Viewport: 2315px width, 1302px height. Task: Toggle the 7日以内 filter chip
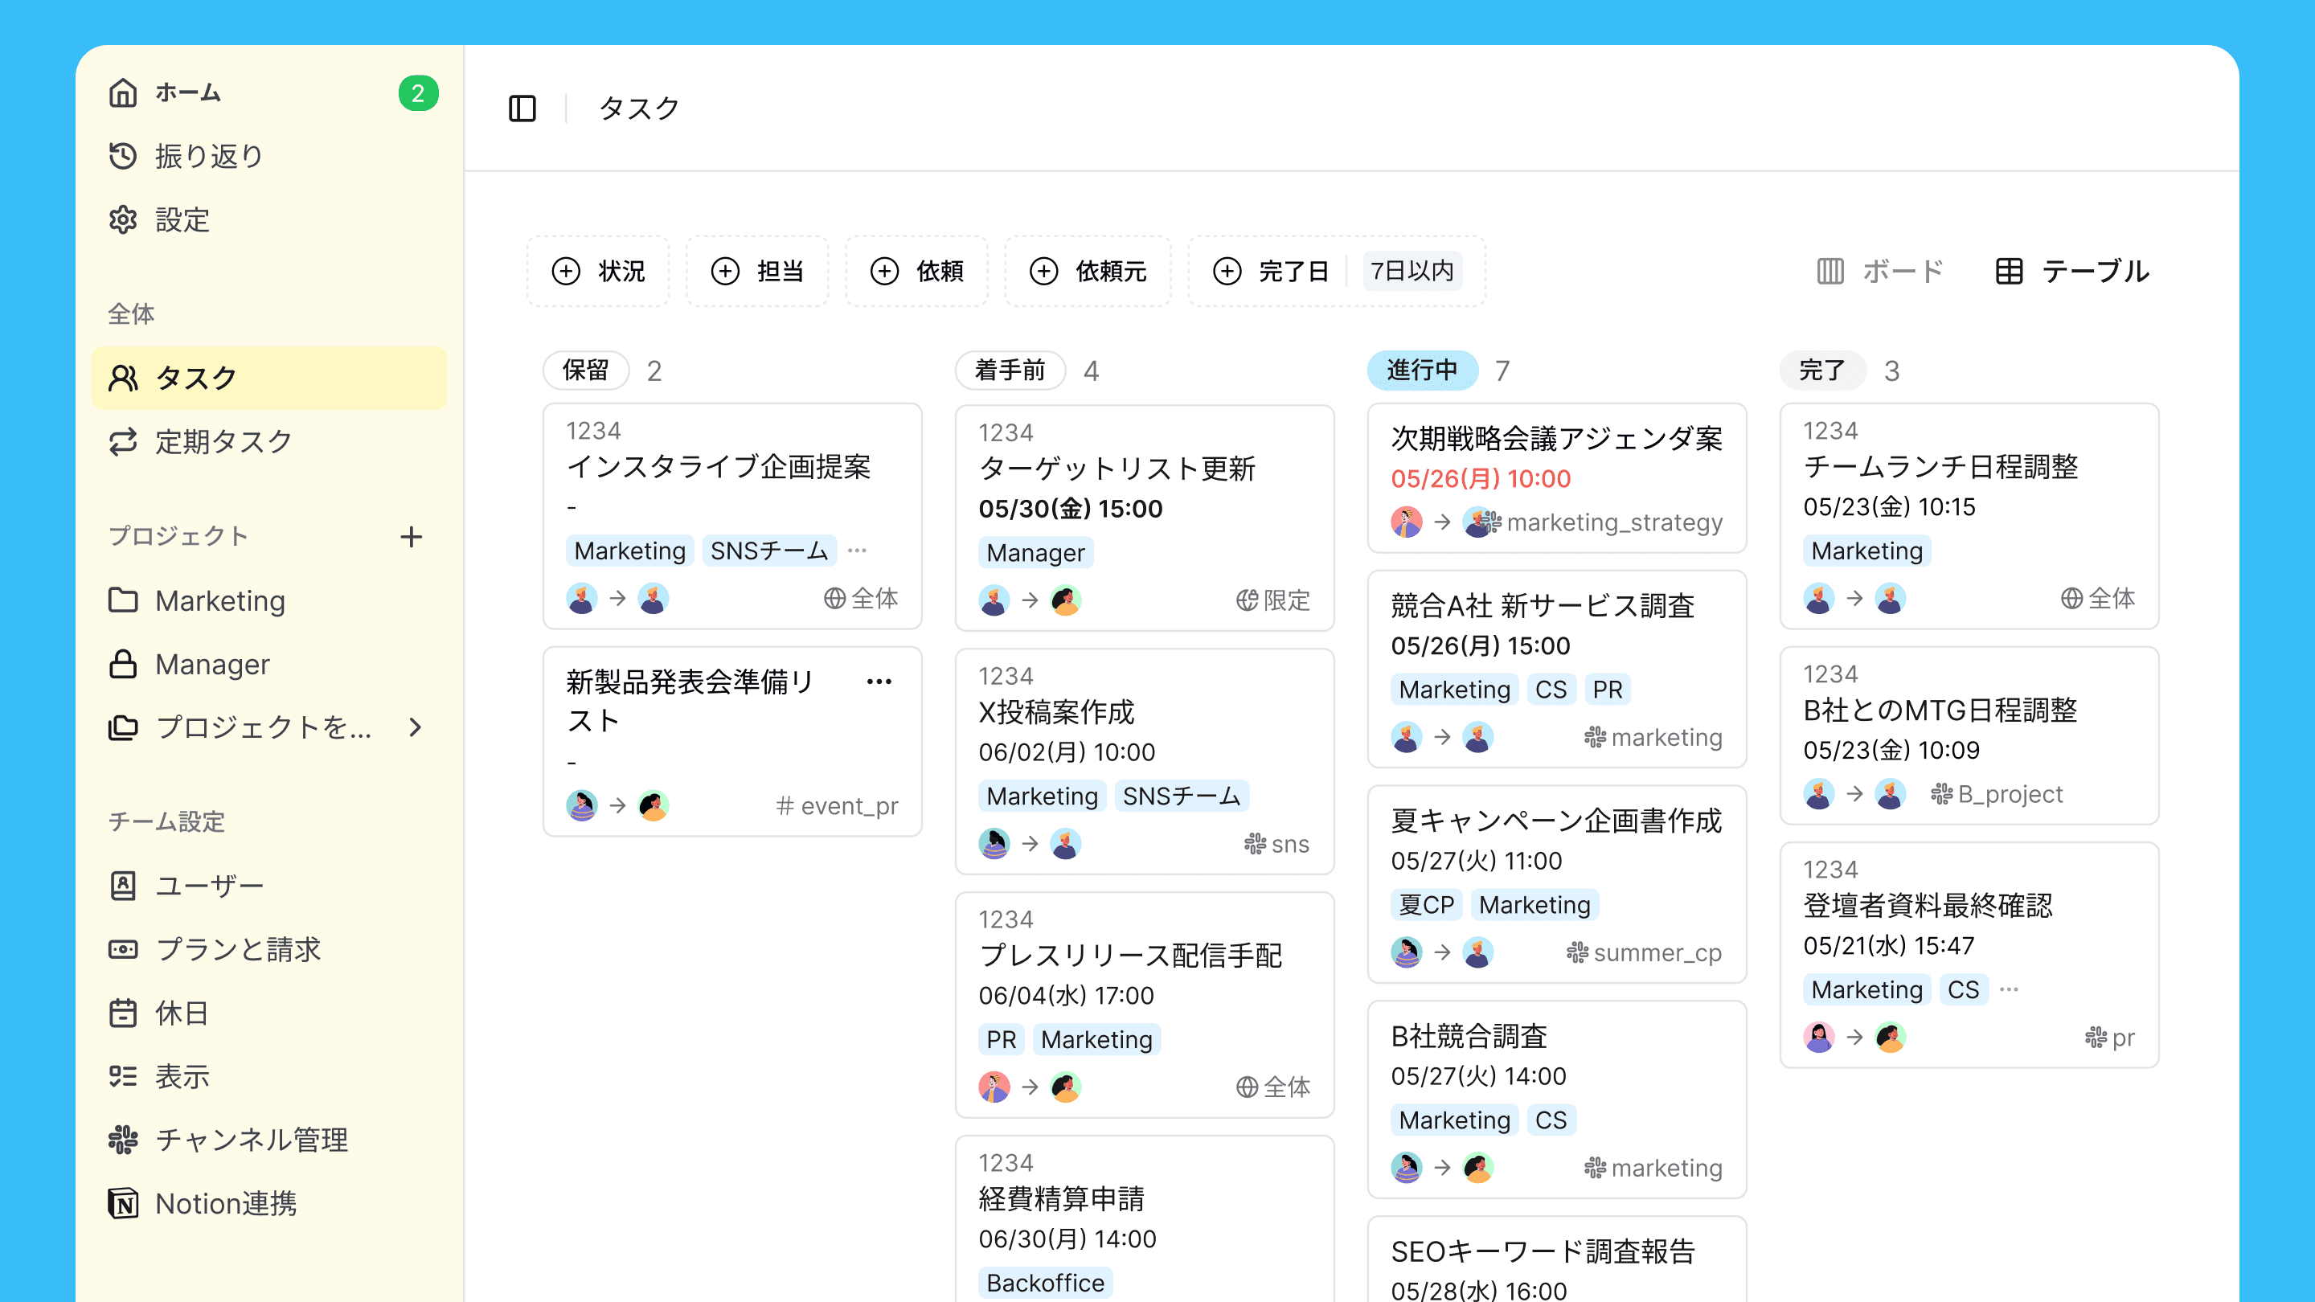coord(1412,272)
